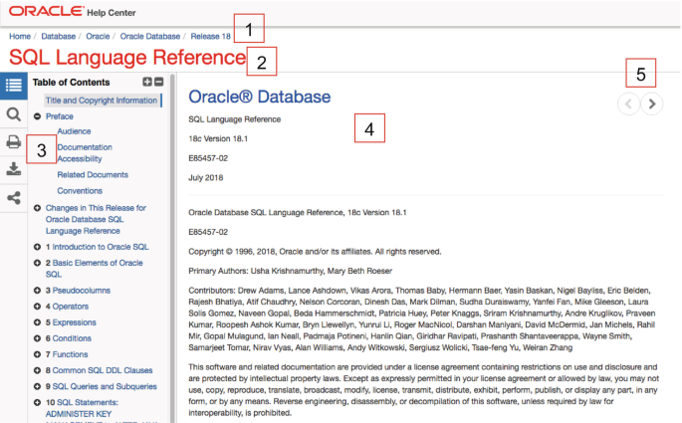
Task: Select Related Documents under Preface
Action: (93, 175)
